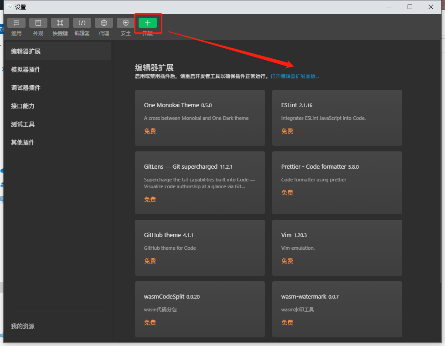
Task: Open the 通用 general settings icon
Action: pos(16,23)
